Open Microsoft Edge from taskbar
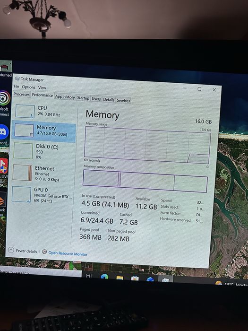Viewport: 248px width, 331px height. [104, 277]
